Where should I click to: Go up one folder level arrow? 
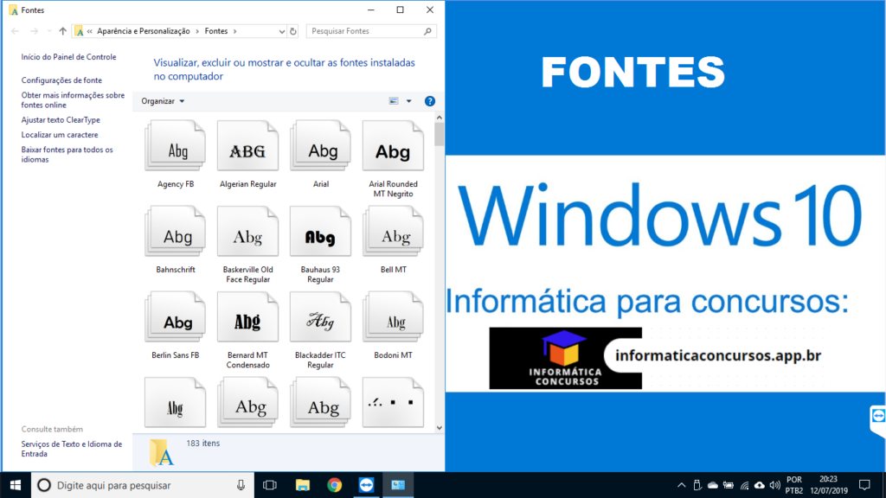[x=63, y=31]
